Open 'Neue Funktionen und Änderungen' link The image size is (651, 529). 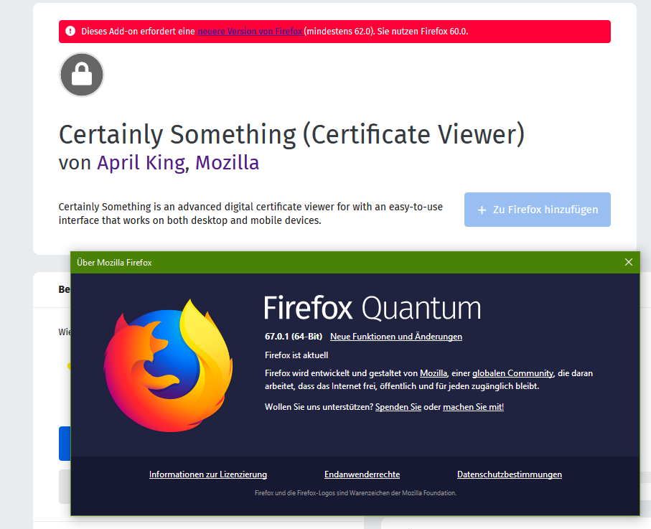tap(396, 337)
